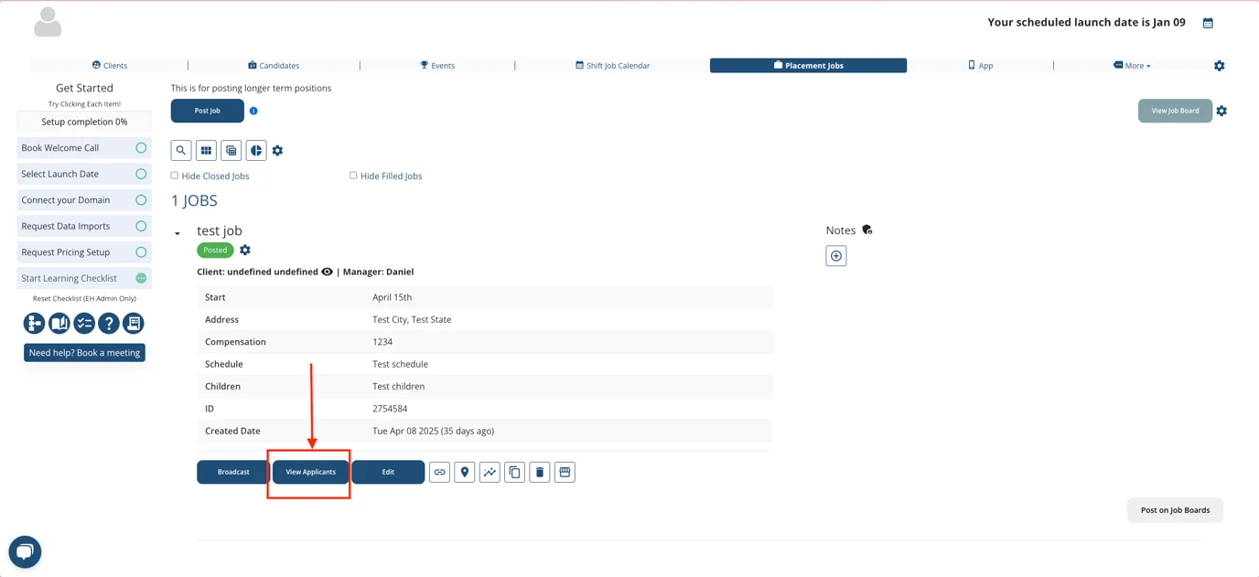Select Placement Jobs tab
This screenshot has height=577, width=1259.
click(x=808, y=66)
